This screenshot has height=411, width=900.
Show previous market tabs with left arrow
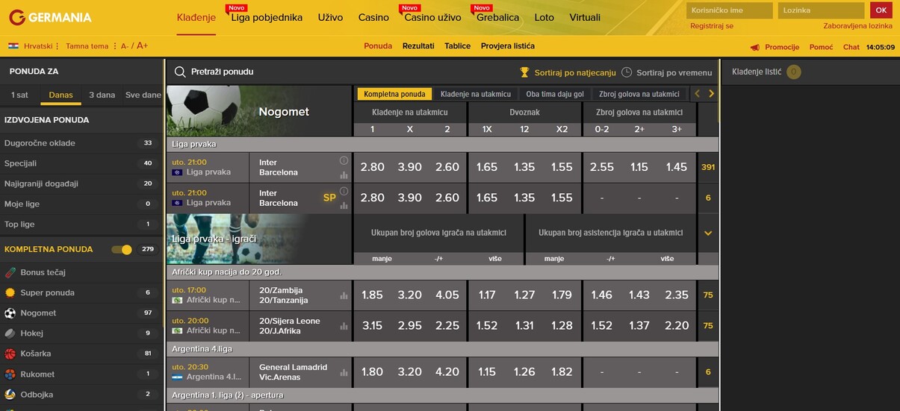pos(697,94)
